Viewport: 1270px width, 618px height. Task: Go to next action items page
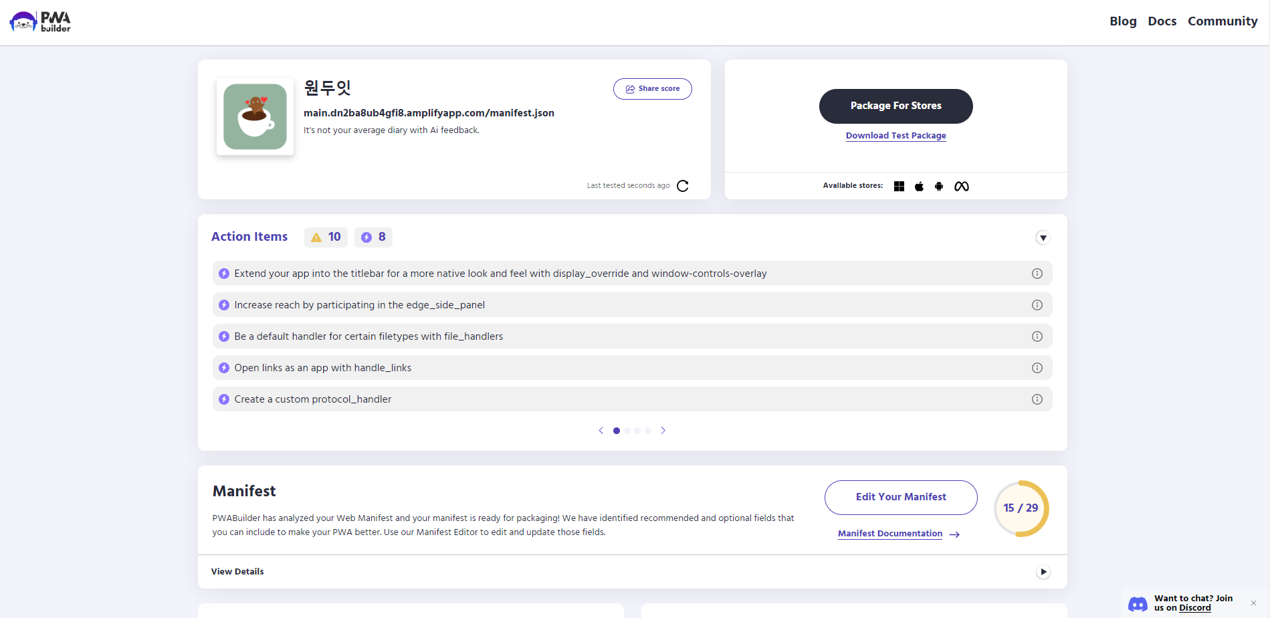tap(663, 431)
